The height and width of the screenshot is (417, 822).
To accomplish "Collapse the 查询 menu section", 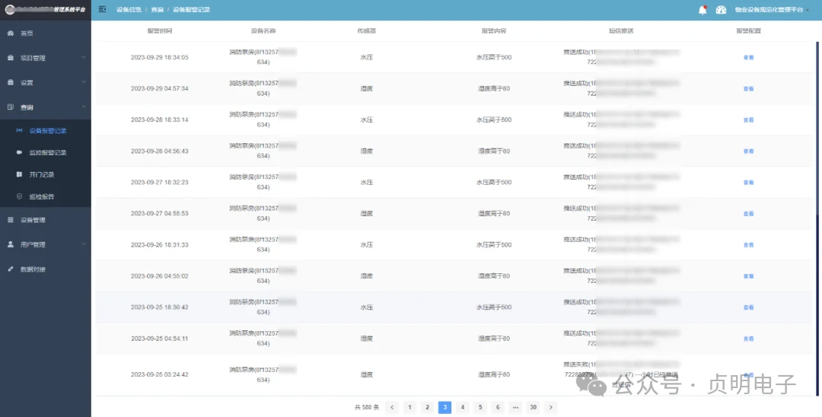I will (x=46, y=107).
